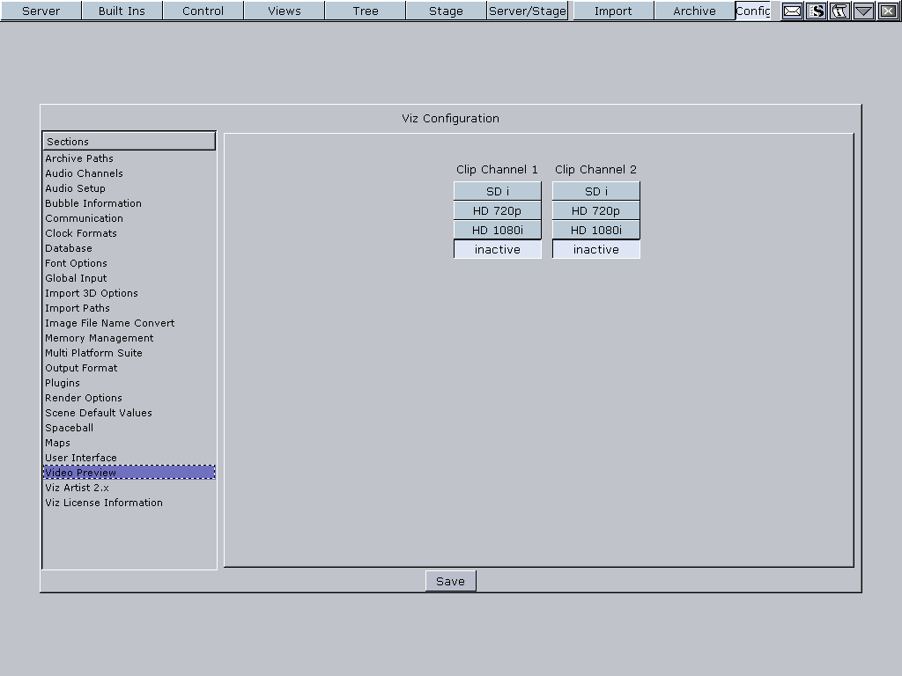Click the envelope message icon
902x676 pixels.
[x=792, y=11]
